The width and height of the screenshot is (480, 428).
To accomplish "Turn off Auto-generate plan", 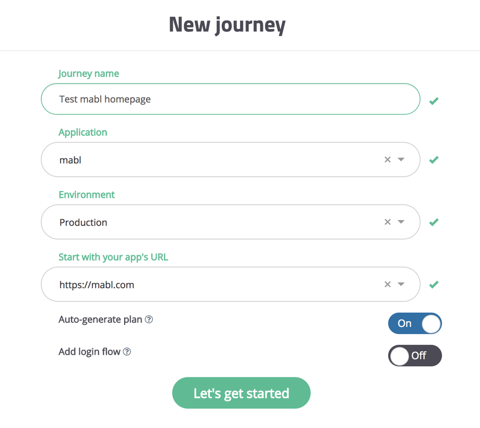I will click(x=415, y=323).
